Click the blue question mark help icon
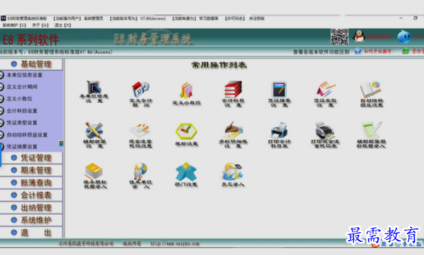 click(358, 51)
